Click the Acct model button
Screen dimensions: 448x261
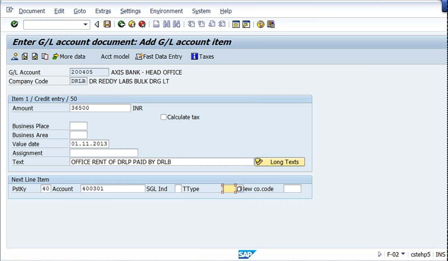pyautogui.click(x=115, y=56)
